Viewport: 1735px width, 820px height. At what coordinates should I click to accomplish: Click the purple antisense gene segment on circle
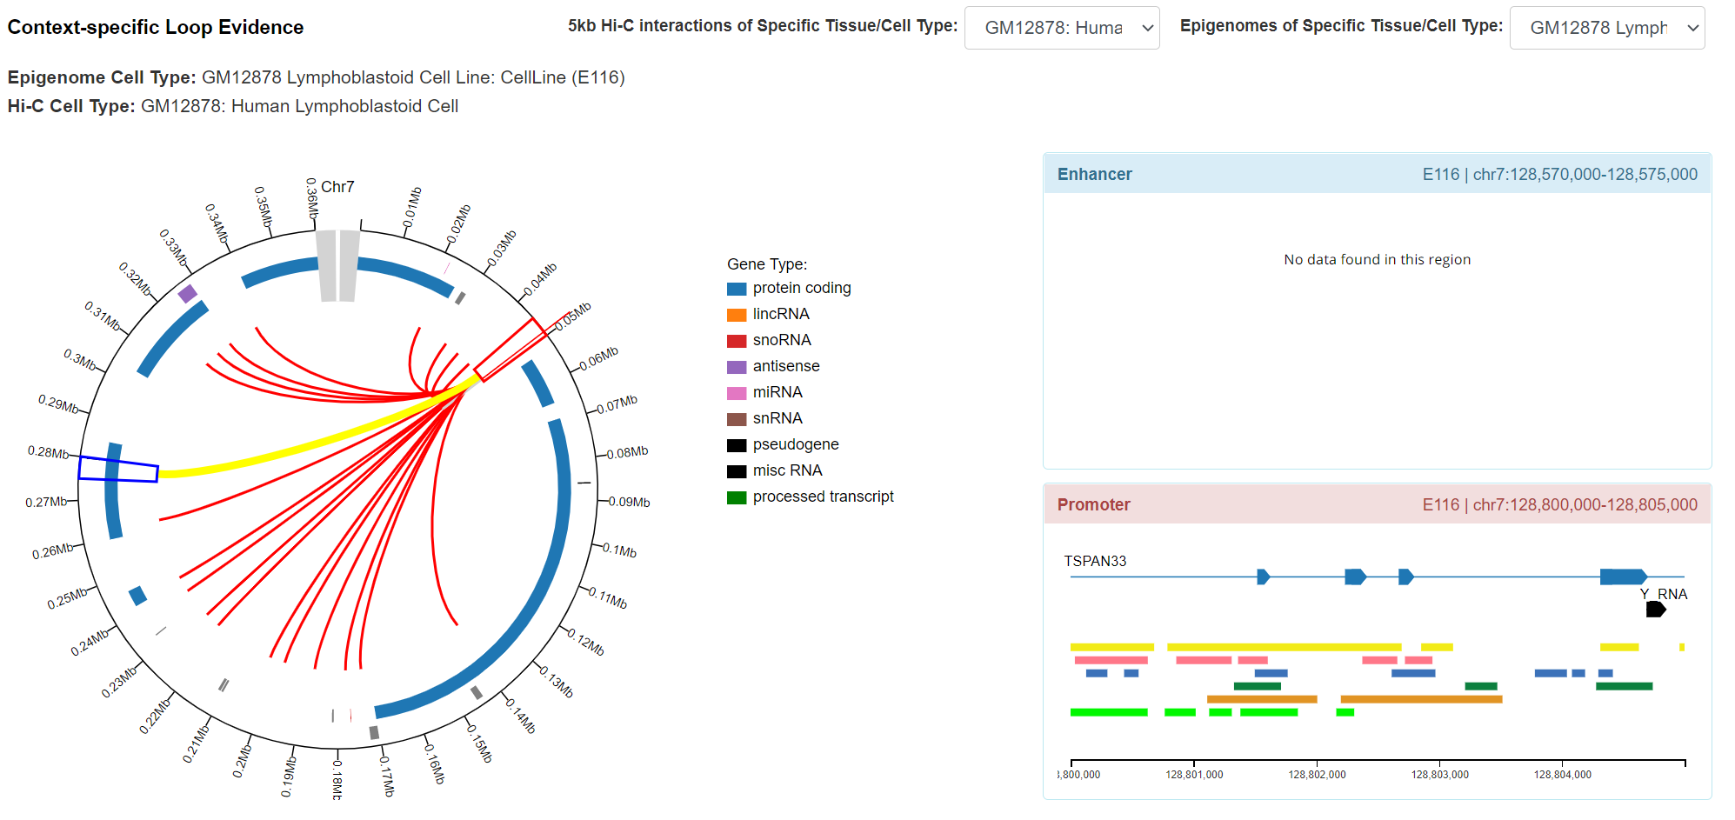187,294
